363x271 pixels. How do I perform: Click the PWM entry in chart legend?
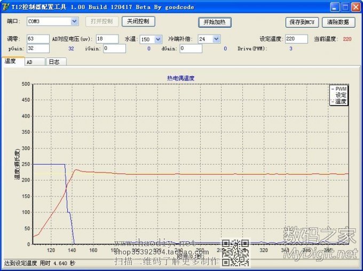[x=340, y=88]
